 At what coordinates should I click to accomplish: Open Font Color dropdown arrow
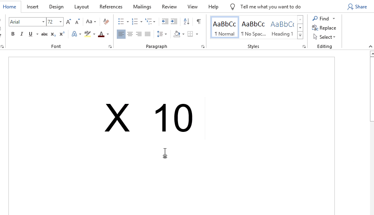108,34
